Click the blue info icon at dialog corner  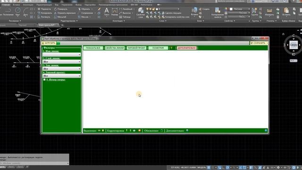[266, 130]
